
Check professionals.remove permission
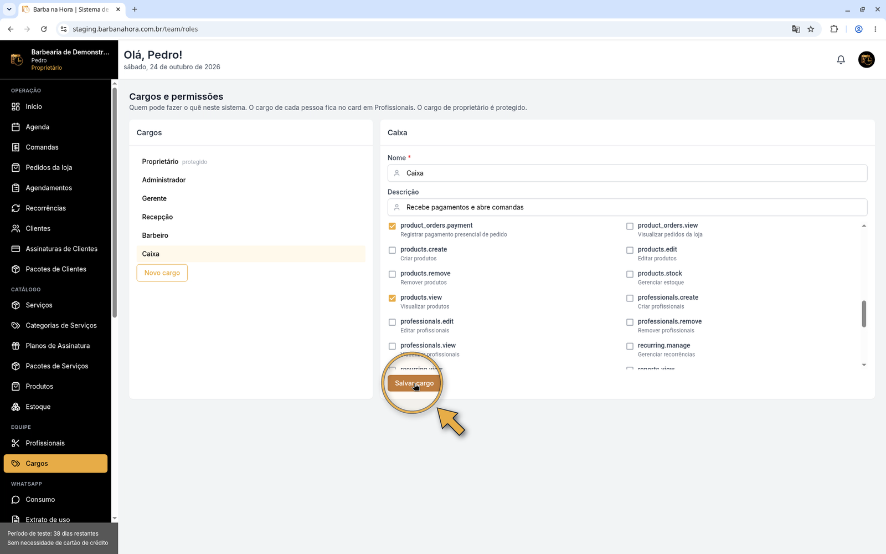630,322
